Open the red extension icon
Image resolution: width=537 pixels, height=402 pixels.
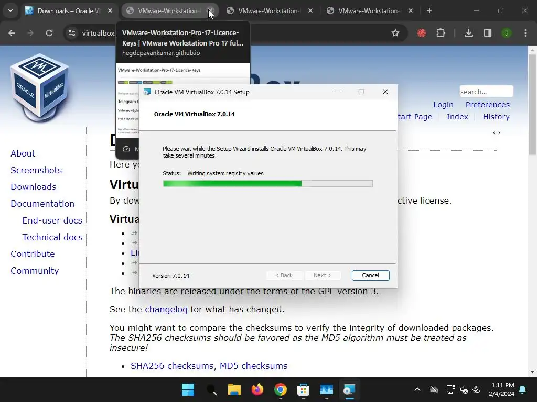(422, 33)
